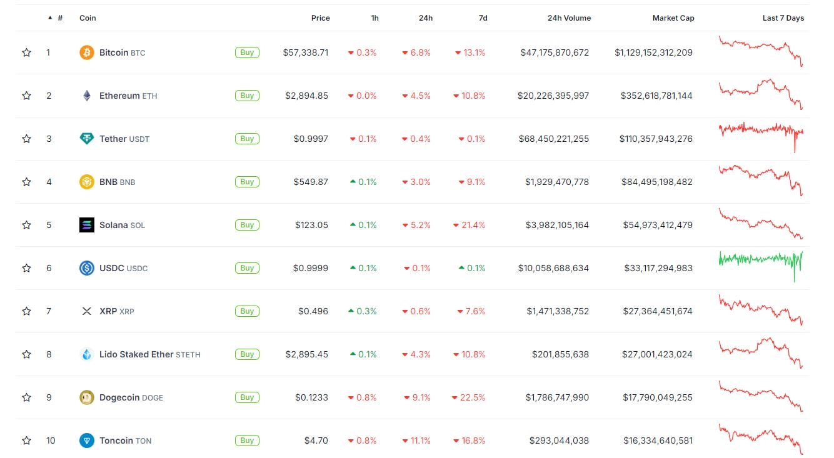The height and width of the screenshot is (458, 834).
Task: Add Tether to watchlist star
Action: pyautogui.click(x=26, y=139)
